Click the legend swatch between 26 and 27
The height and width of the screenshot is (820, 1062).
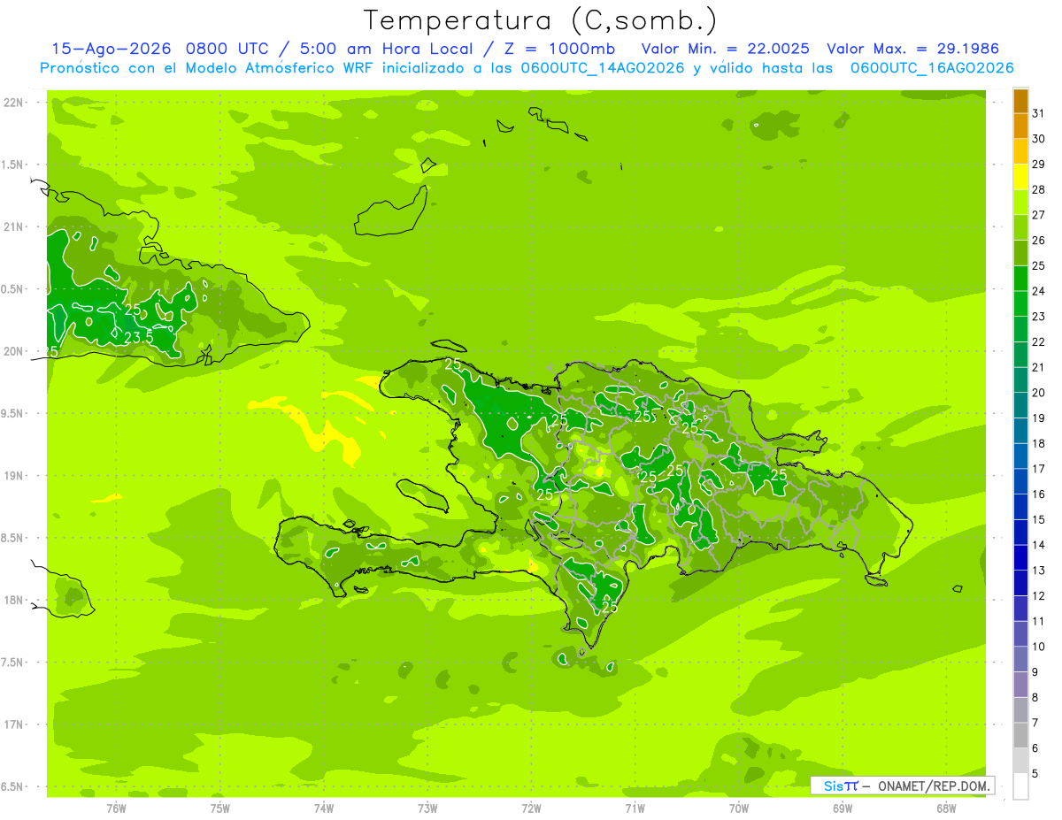[x=1020, y=228]
